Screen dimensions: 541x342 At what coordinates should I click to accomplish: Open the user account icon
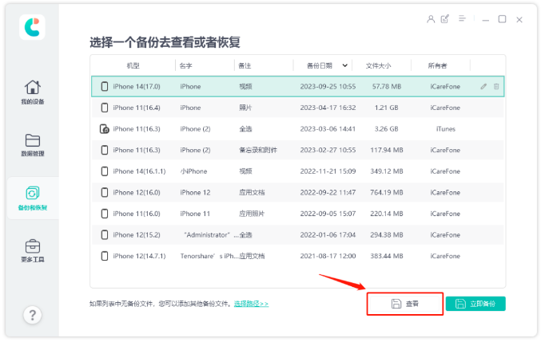pos(431,19)
